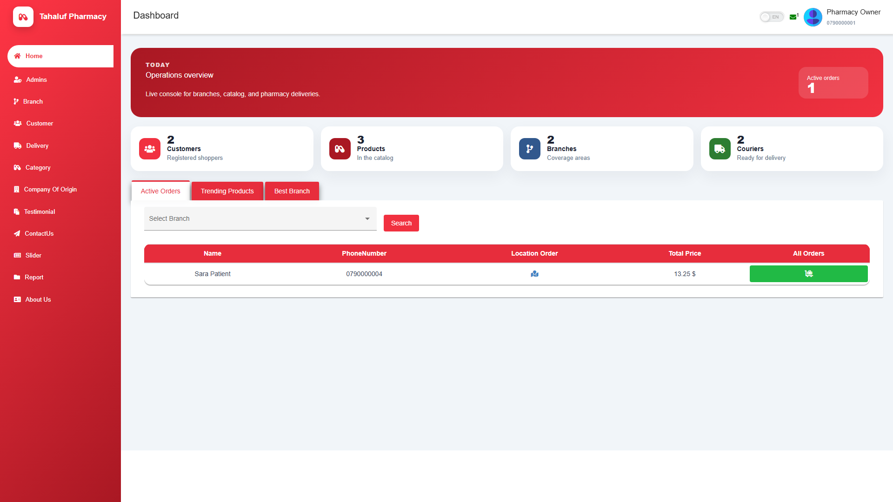Screen dimensions: 893x502
Task: Expand the Select Branch dropdown
Action: click(260, 218)
